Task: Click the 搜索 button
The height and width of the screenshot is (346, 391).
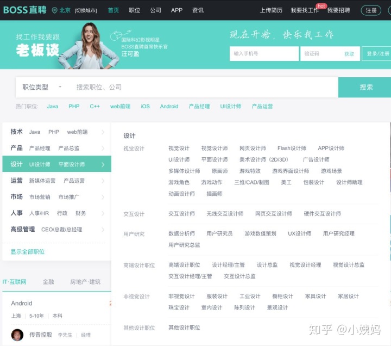Action: tap(364, 87)
